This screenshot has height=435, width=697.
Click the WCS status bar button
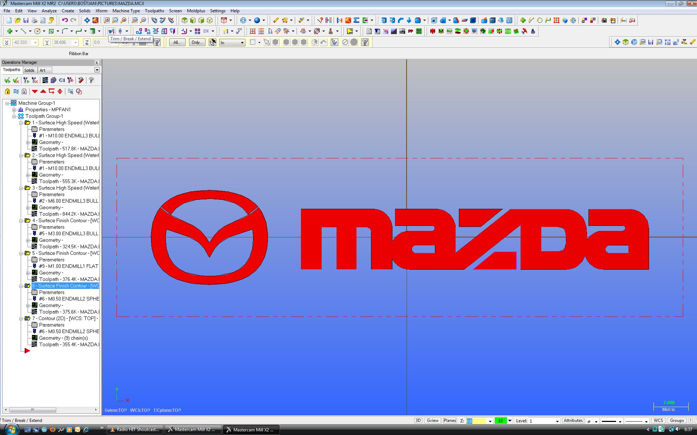[x=658, y=420]
